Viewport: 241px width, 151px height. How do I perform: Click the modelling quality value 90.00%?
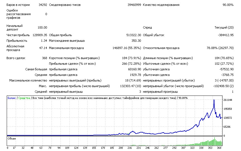point(228,5)
